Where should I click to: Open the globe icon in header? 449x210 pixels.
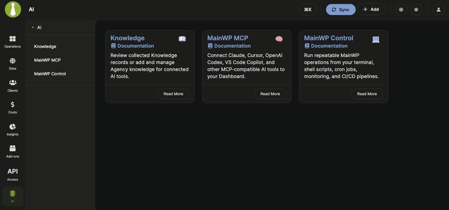click(x=401, y=9)
